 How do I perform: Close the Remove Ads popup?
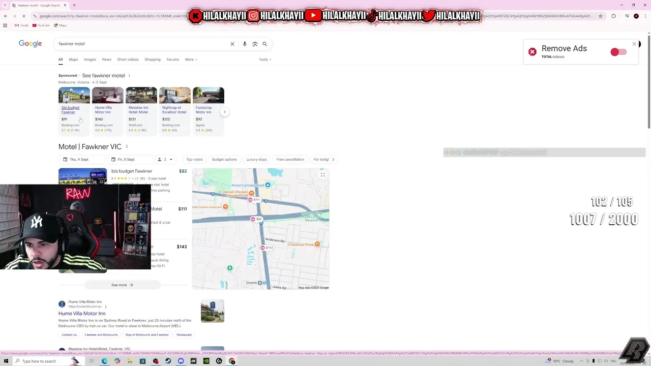[634, 44]
